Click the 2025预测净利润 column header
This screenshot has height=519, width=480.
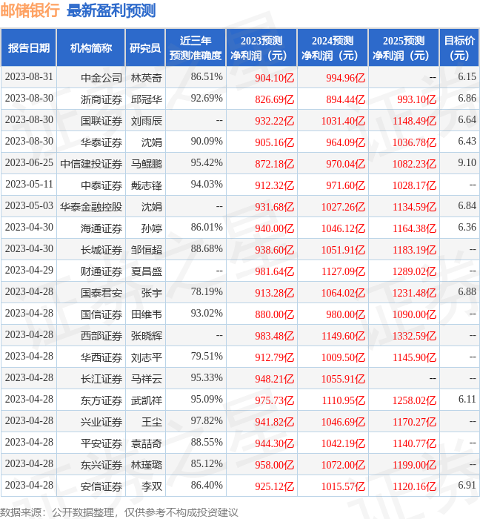click(x=404, y=48)
